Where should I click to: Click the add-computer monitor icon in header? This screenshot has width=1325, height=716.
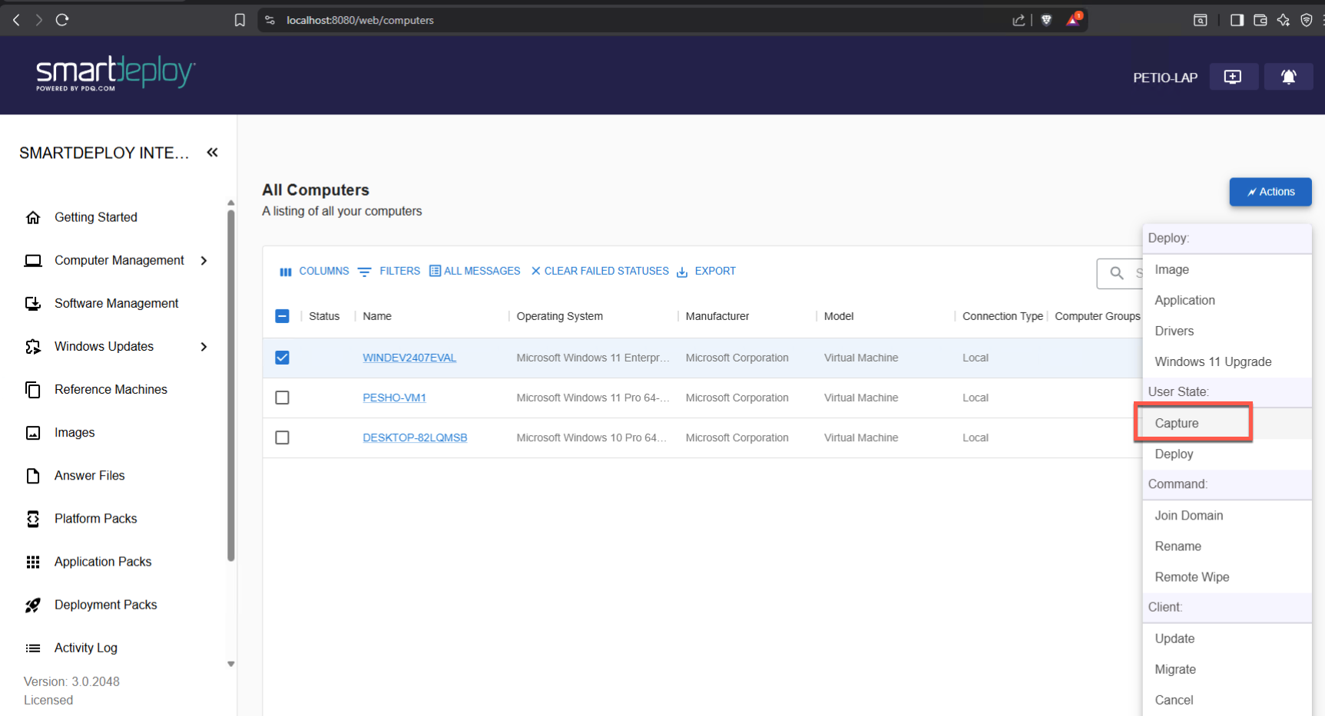click(1233, 77)
